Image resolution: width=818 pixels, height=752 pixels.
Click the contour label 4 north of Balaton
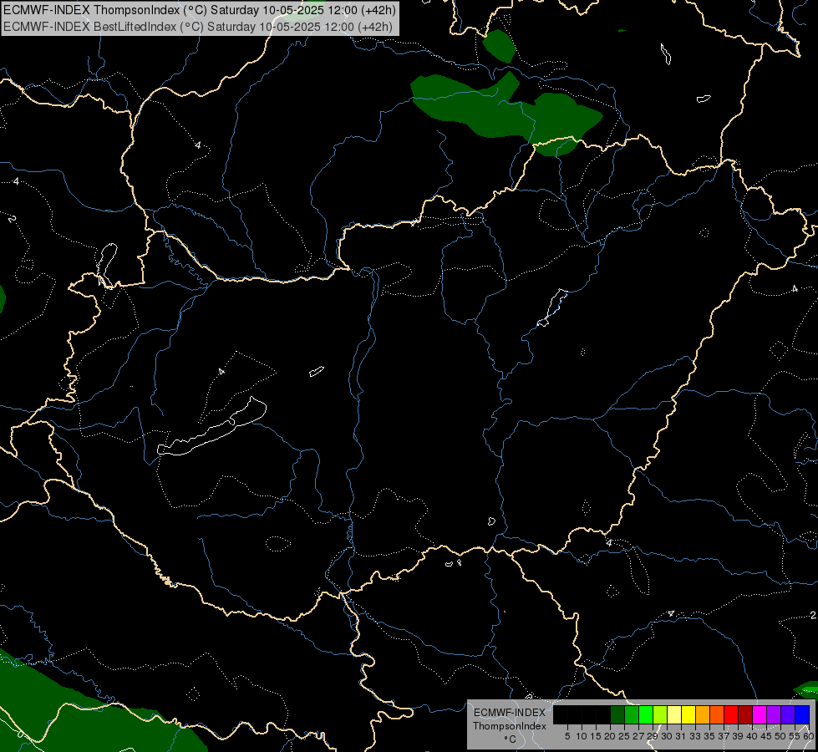221,372
